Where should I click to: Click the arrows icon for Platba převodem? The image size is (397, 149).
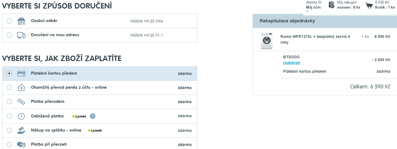click(21, 102)
